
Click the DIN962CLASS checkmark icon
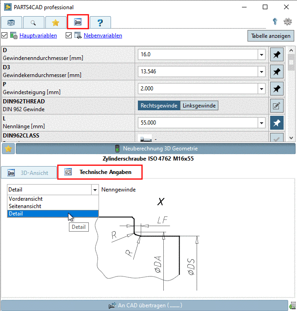(277, 138)
